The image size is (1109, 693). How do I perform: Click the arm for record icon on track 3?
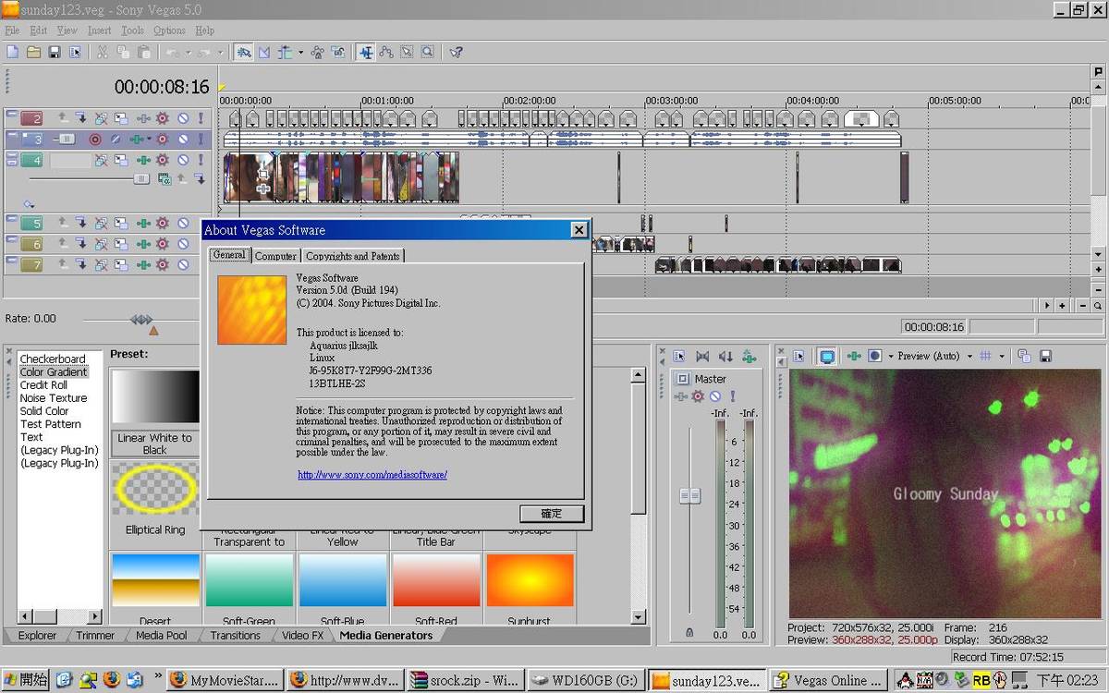pos(94,140)
